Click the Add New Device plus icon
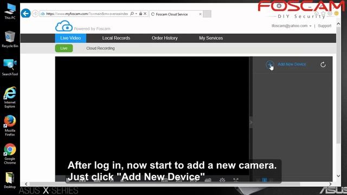The image size is (347, 195). point(270,64)
